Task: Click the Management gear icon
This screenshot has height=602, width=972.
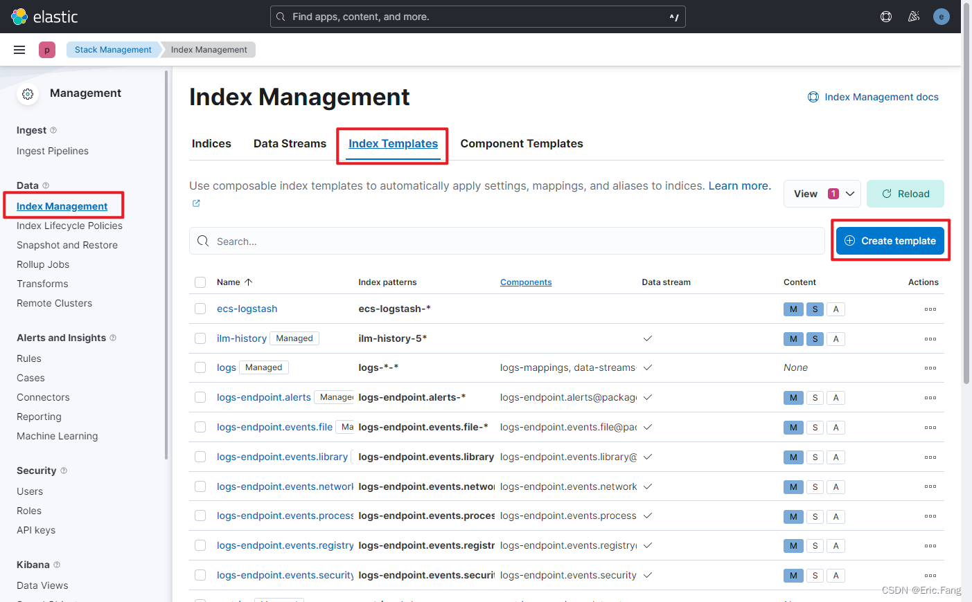Action: pyautogui.click(x=27, y=94)
